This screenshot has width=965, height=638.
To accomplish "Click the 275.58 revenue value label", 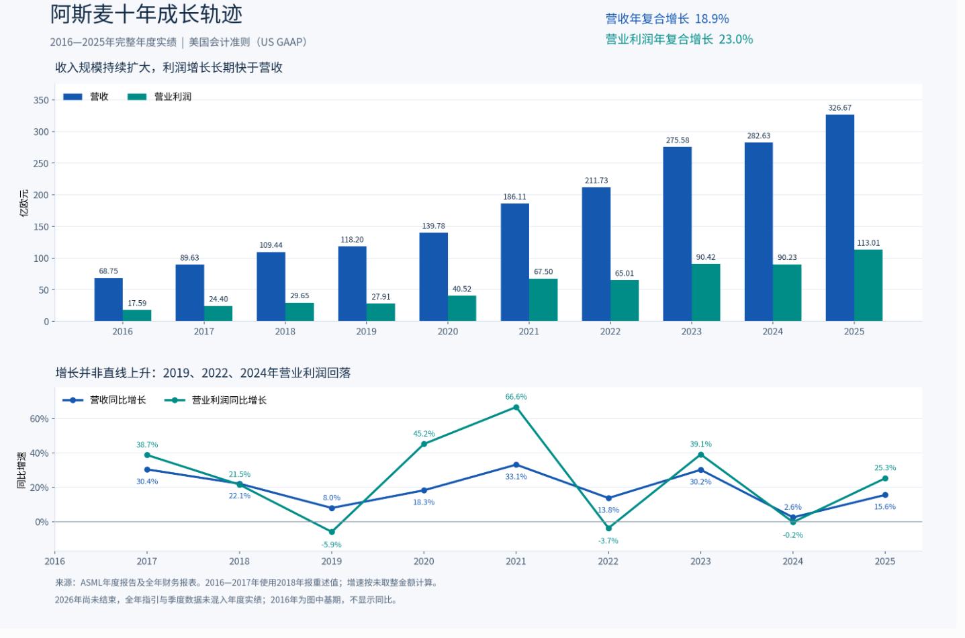I will [x=677, y=140].
